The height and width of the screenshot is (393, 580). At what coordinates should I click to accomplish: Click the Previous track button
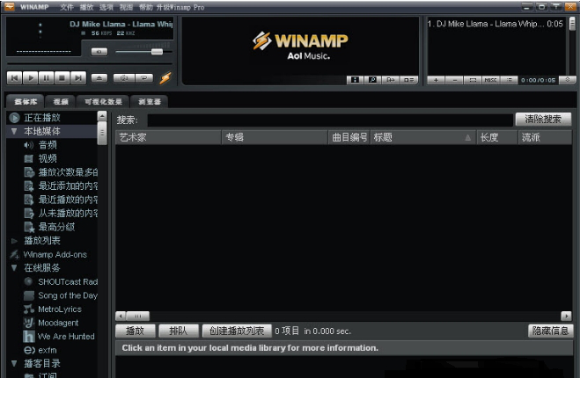(x=14, y=78)
